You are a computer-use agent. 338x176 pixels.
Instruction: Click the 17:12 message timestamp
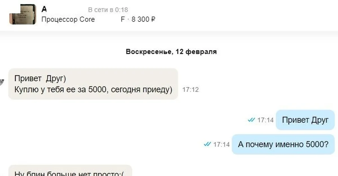191,90
